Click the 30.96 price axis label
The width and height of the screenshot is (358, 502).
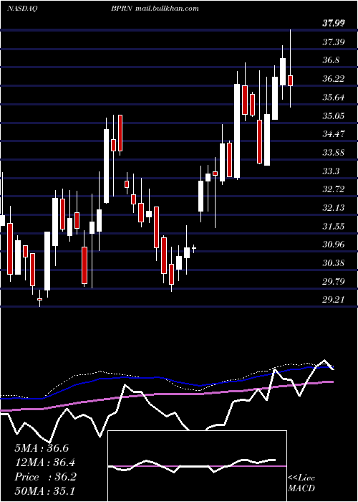[334, 245]
